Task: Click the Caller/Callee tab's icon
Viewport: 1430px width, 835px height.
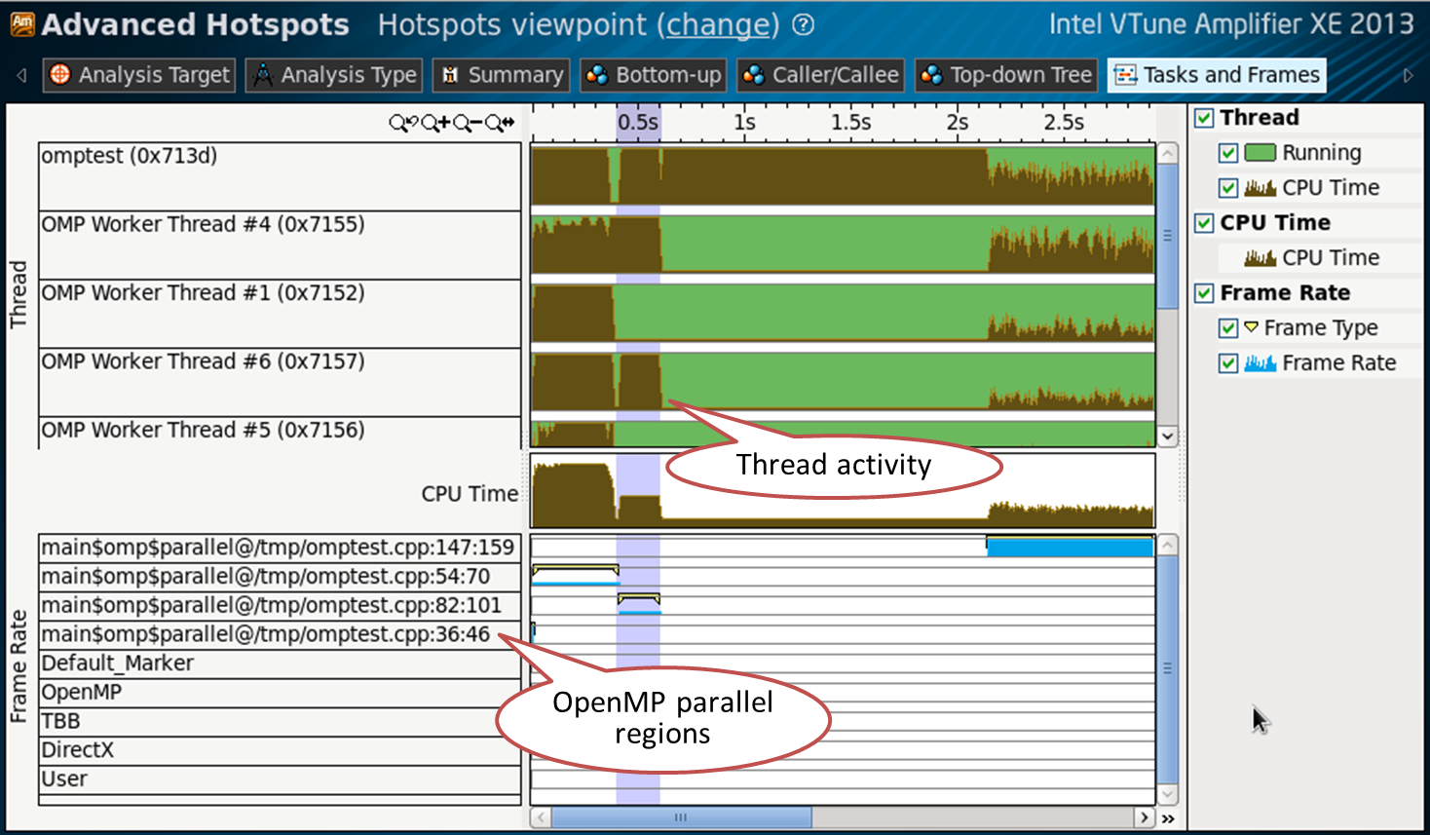Action: point(753,75)
